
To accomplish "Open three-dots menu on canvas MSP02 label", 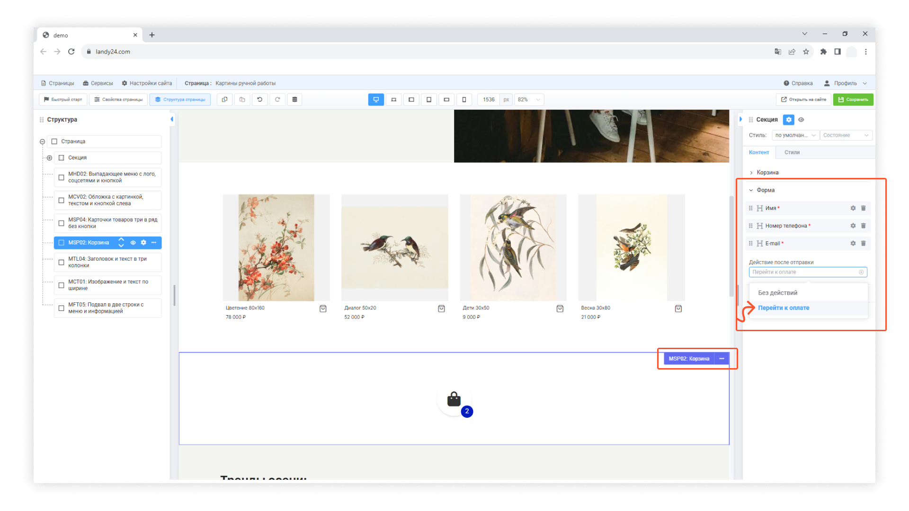I will (x=722, y=359).
